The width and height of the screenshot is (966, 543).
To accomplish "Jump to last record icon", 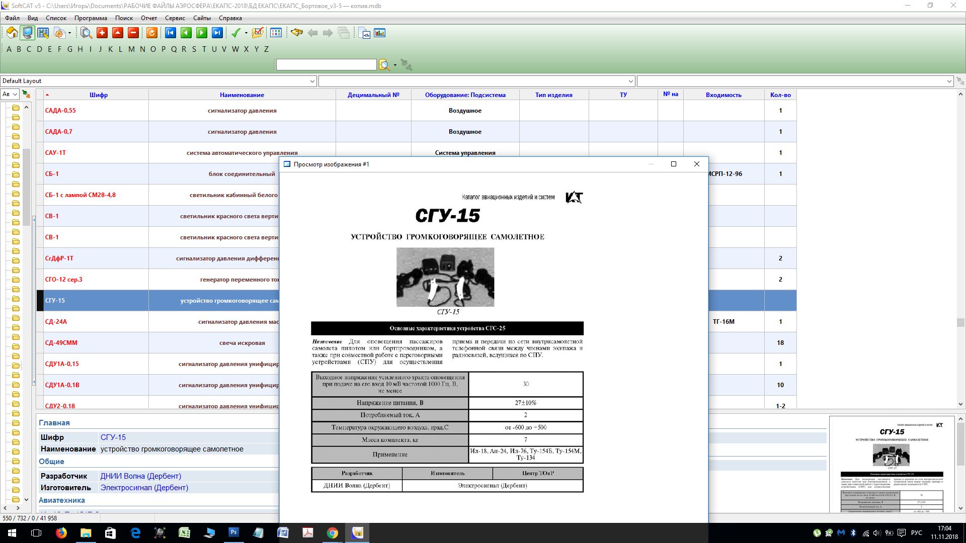I will pos(217,33).
